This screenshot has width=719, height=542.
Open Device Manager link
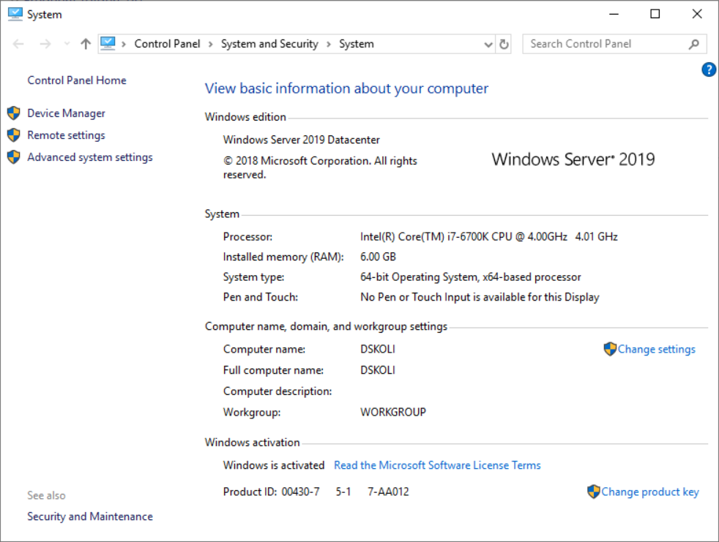66,113
